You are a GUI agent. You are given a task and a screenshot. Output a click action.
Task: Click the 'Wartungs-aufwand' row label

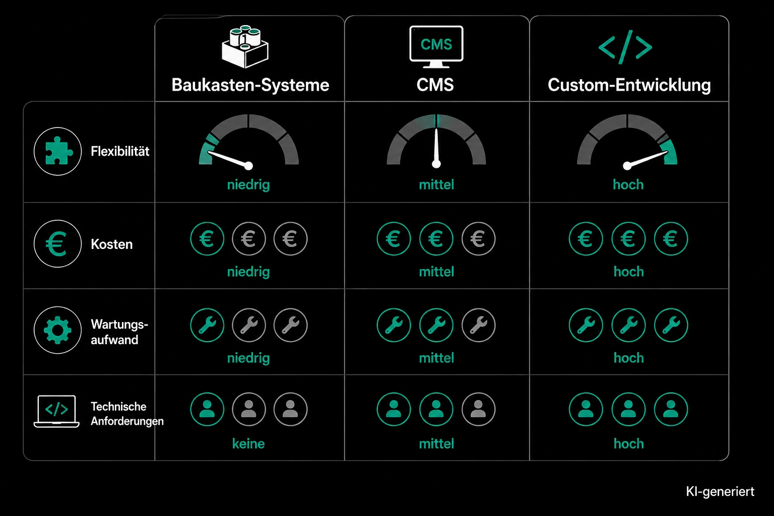point(119,332)
